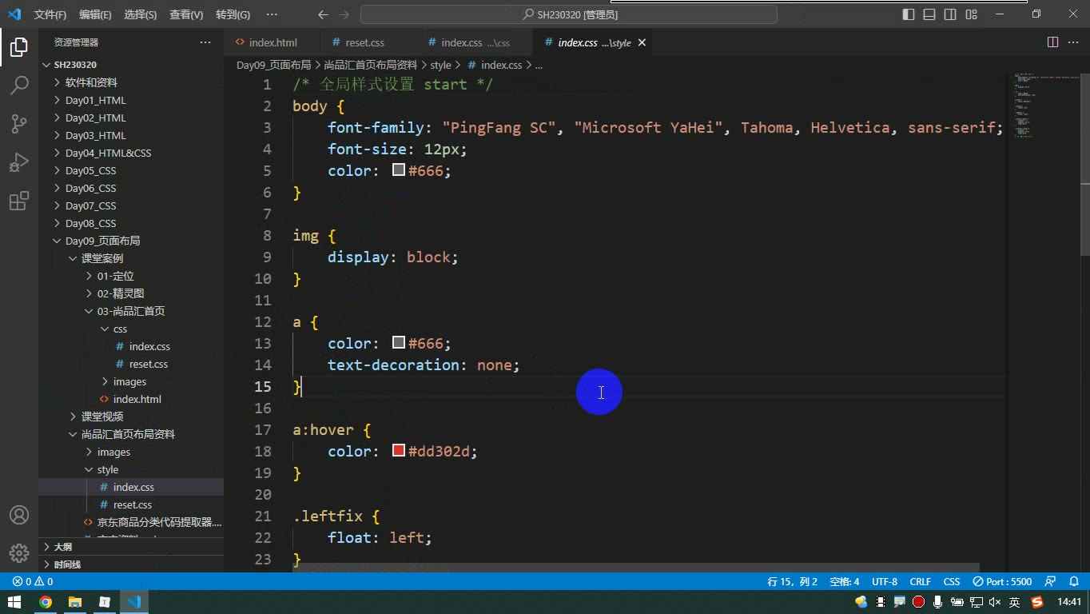Toggle the bottom panel layout button

point(929,14)
